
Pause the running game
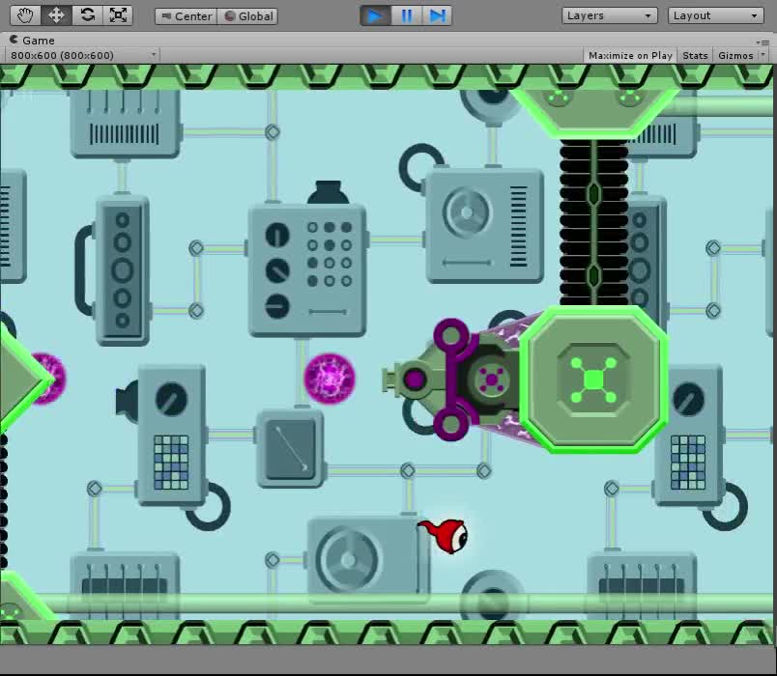coord(406,14)
